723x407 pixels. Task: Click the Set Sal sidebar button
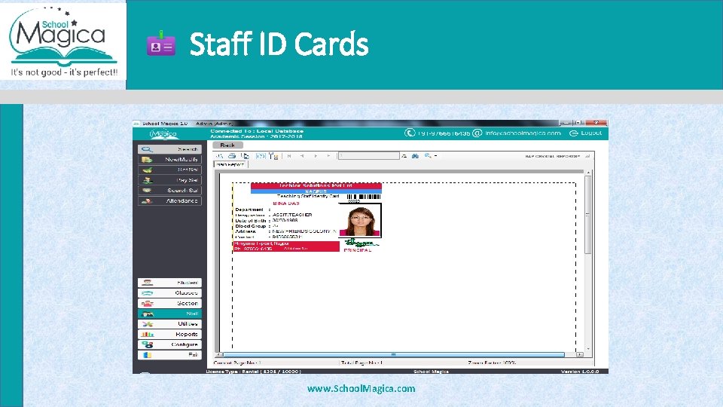169,170
